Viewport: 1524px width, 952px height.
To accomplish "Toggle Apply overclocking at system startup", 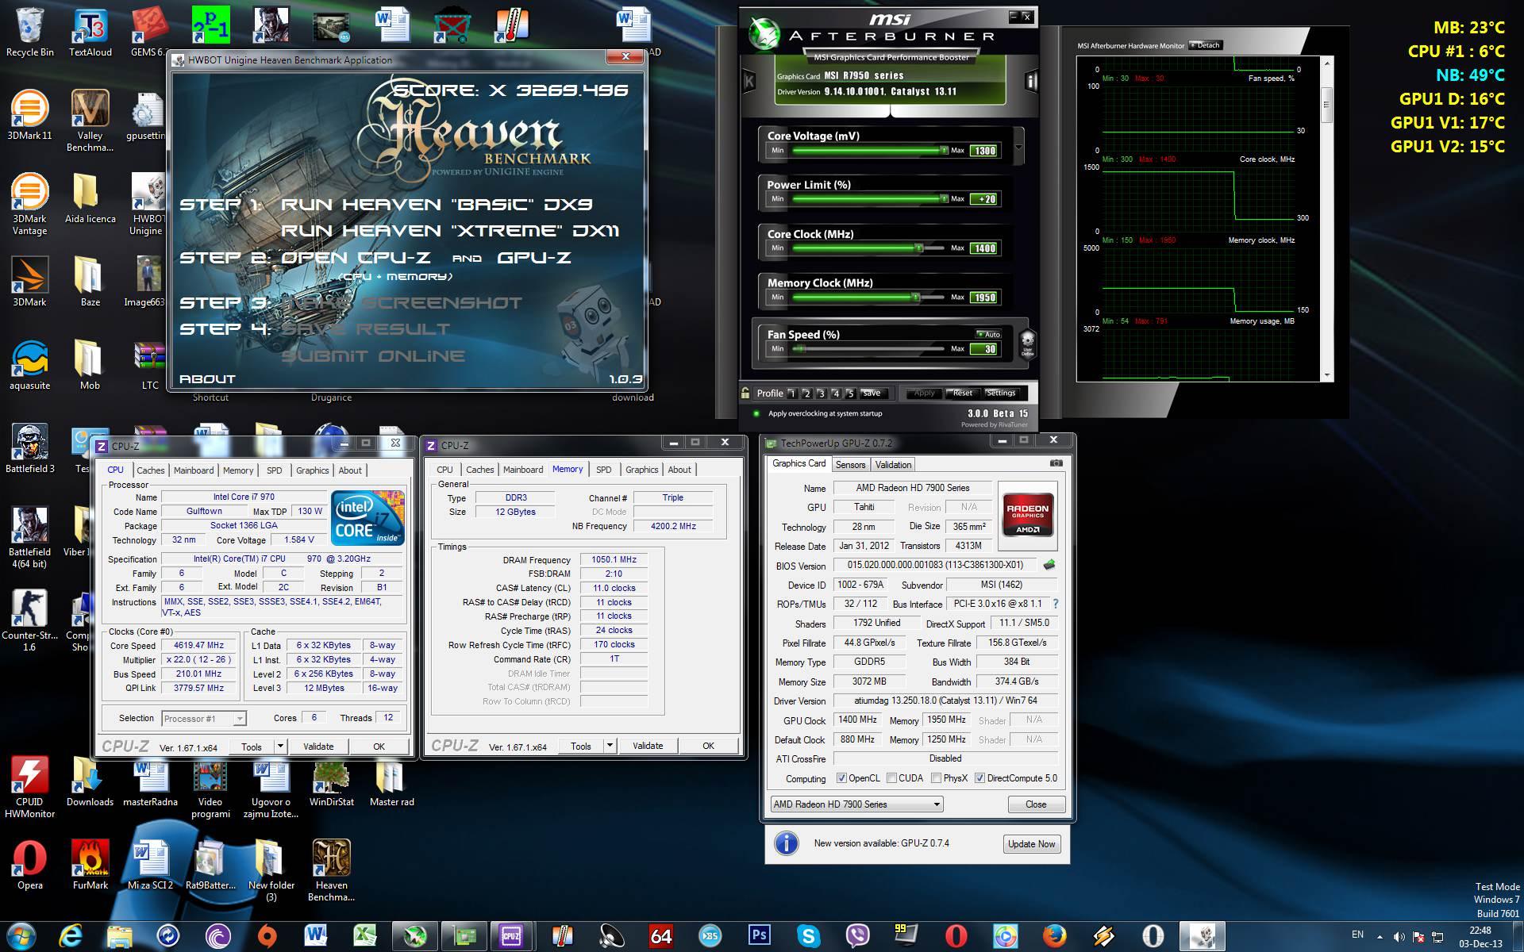I will (x=756, y=413).
